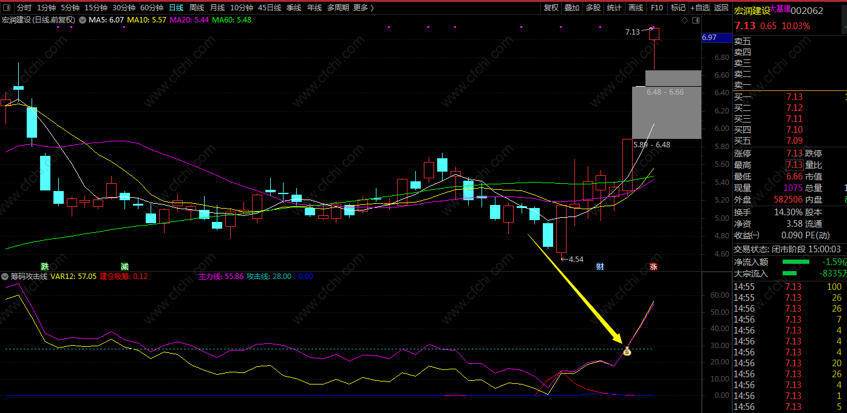847x413 pixels.
Task: Click the 建仓吸筹 indicator value
Action: [123, 276]
